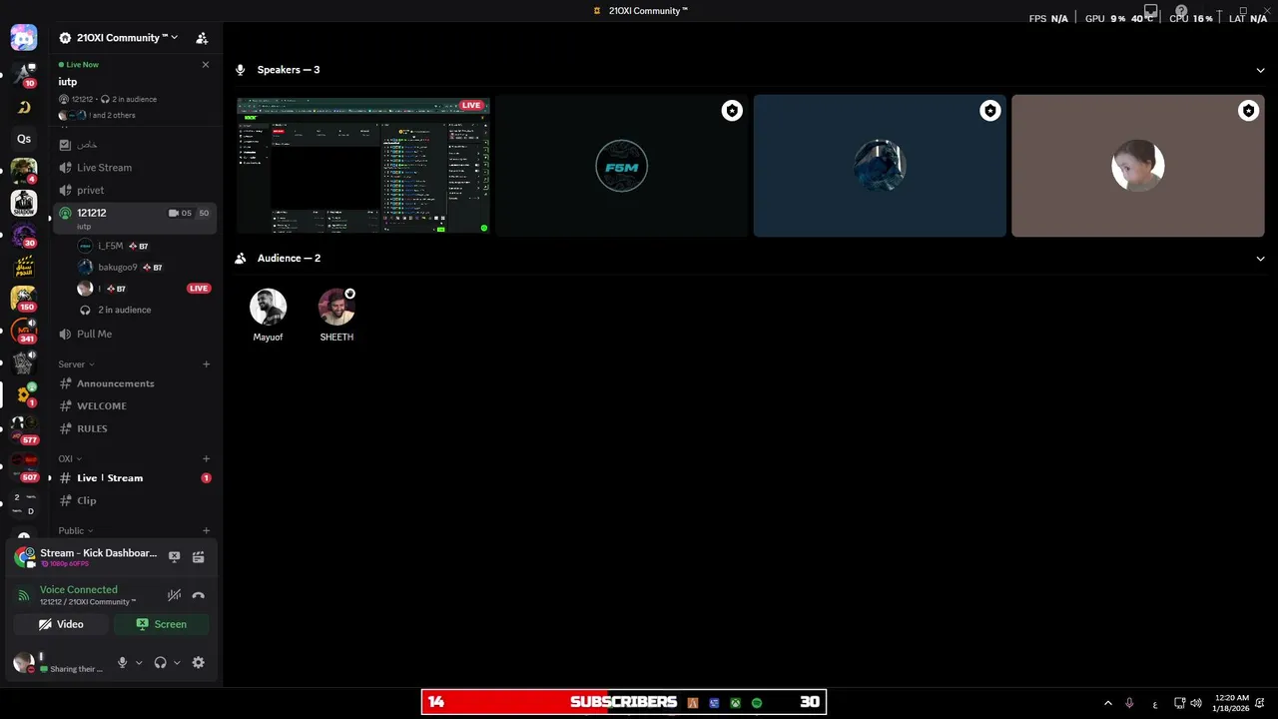1278x719 pixels.
Task: Select the 121212 stage channel
Action: (135, 217)
